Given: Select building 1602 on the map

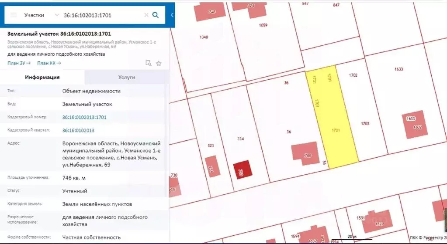Looking at the screenshot, I should pyautogui.click(x=415, y=124).
